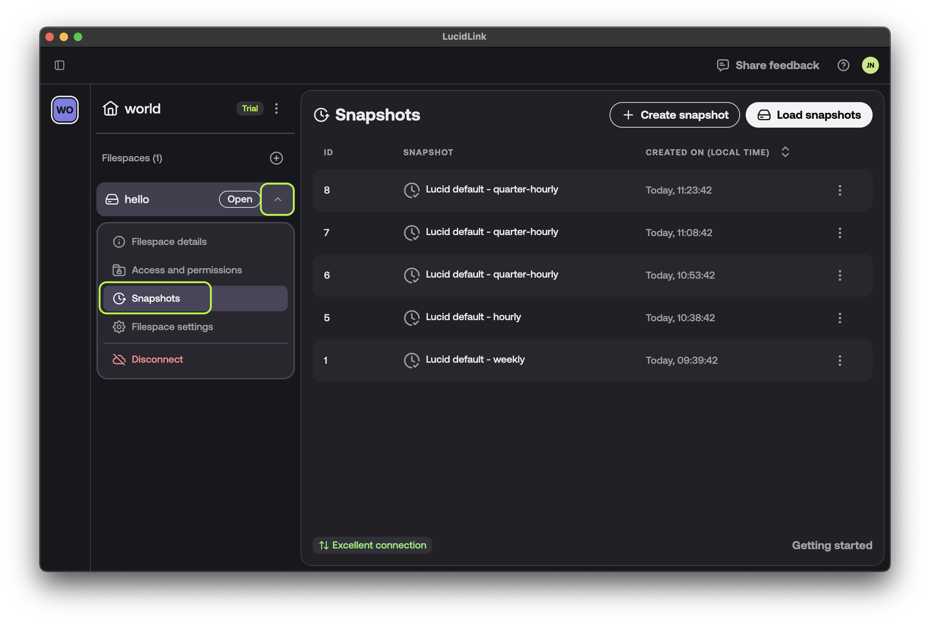Image resolution: width=930 pixels, height=624 pixels.
Task: Open Filespace settings
Action: pos(195,327)
